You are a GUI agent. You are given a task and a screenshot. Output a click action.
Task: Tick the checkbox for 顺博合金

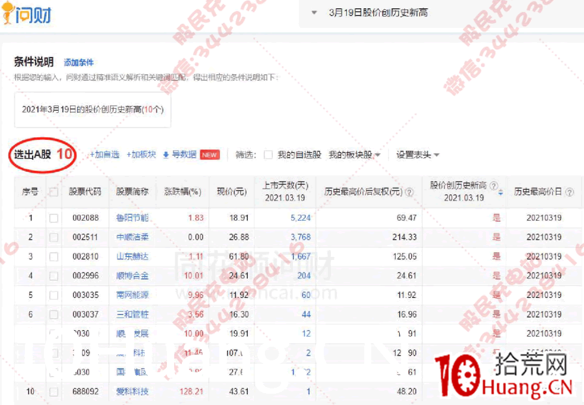(x=53, y=276)
